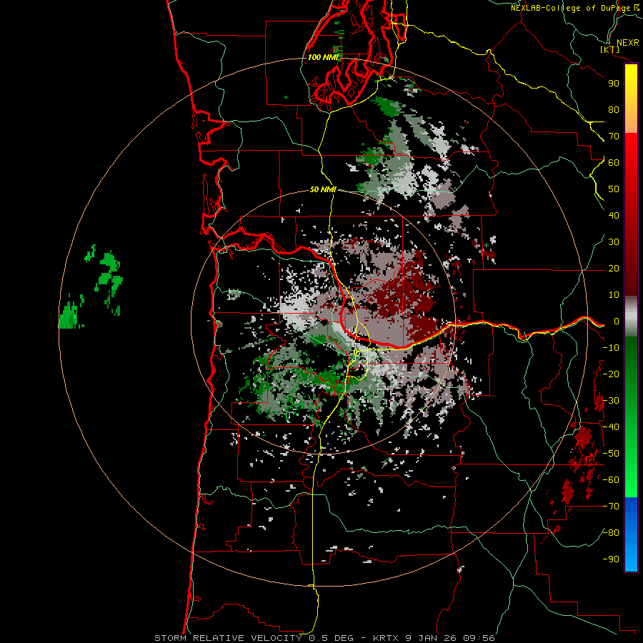The height and width of the screenshot is (643, 643).
Task: Select the -20 value on velocity scale
Action: pos(611,374)
